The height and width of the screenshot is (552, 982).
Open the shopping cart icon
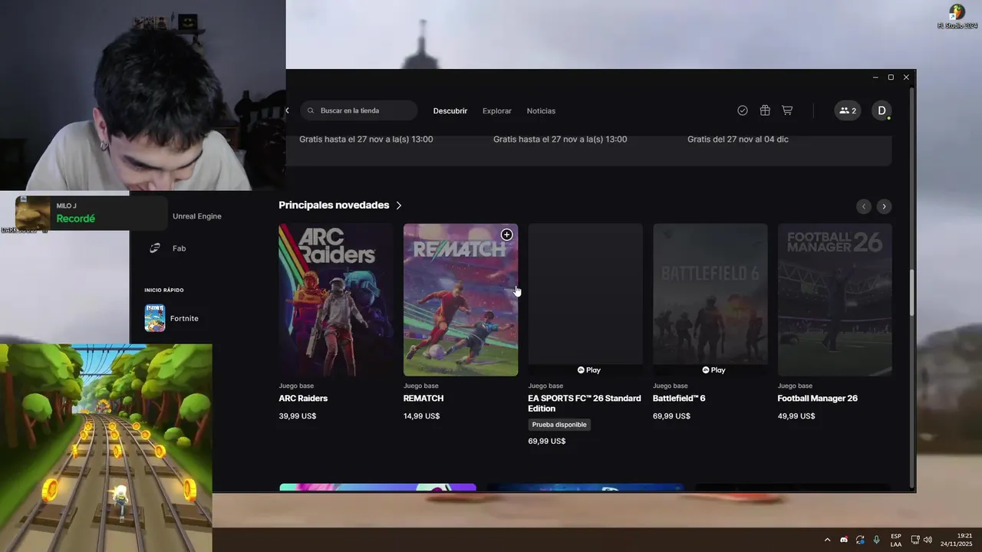(787, 110)
